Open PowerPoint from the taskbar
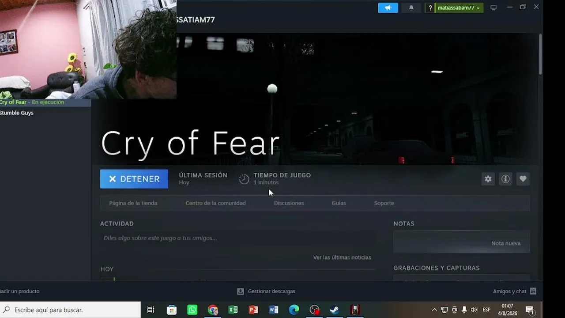Image resolution: width=565 pixels, height=318 pixels. (253, 310)
